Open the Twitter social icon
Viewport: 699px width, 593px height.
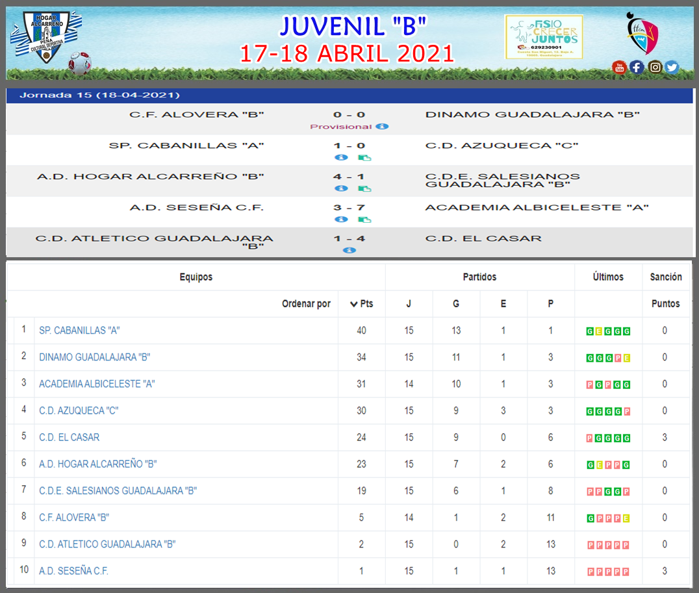672,68
